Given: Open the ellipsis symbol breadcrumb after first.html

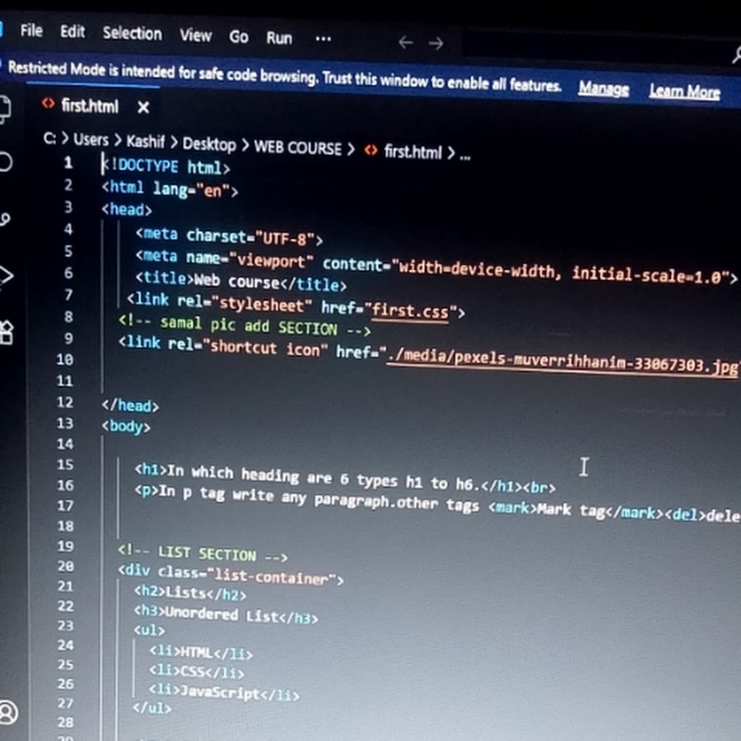Looking at the screenshot, I should 465,154.
